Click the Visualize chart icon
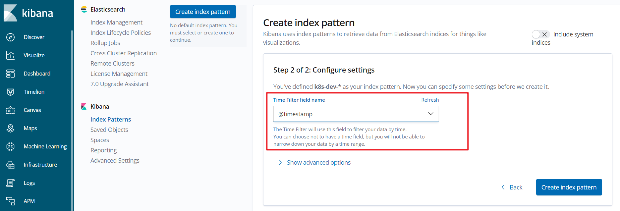This screenshot has height=211, width=620. pos(11,55)
